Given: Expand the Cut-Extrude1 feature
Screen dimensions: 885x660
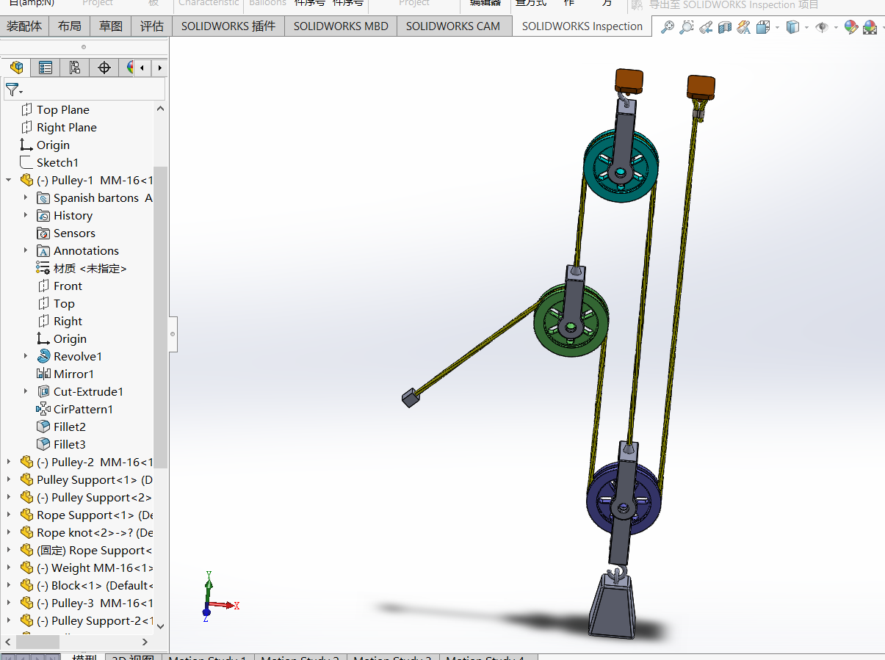Looking at the screenshot, I should pyautogui.click(x=26, y=391).
